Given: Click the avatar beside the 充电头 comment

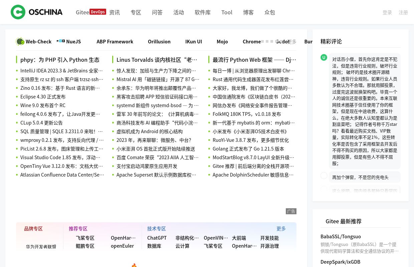Looking at the screenshot, I should pyautogui.click(x=324, y=176).
